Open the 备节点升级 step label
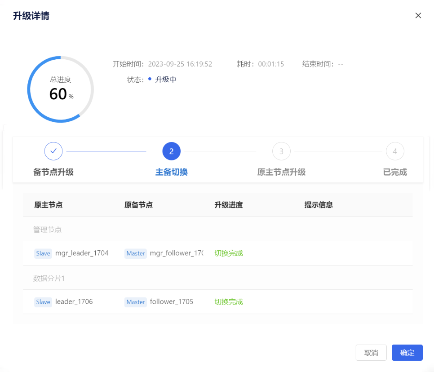Image resolution: width=434 pixels, height=372 pixels. click(x=53, y=172)
